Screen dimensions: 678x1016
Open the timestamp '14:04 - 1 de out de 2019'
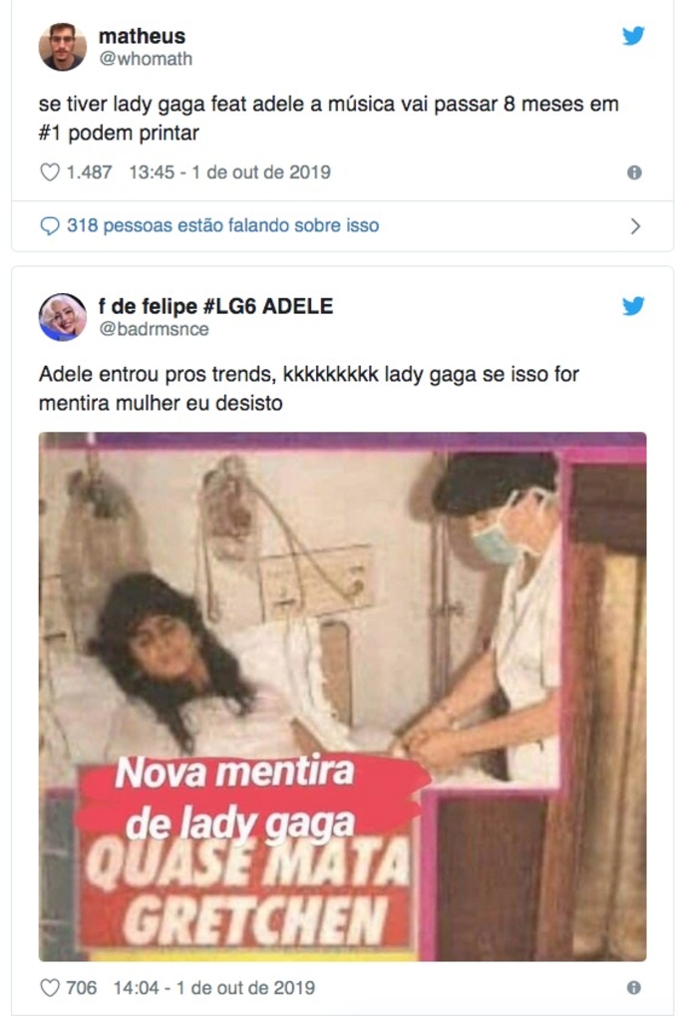pyautogui.click(x=214, y=987)
